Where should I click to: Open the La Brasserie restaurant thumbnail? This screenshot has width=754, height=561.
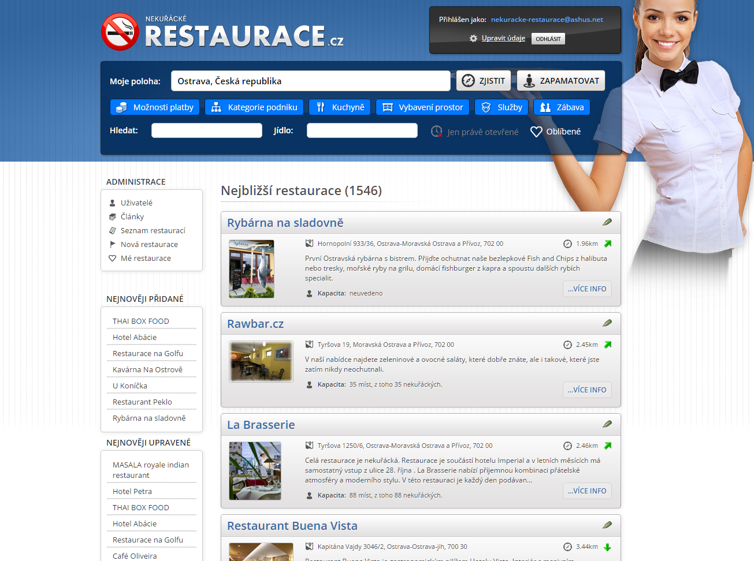click(255, 471)
